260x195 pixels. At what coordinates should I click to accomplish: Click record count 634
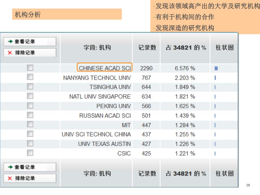146,96
